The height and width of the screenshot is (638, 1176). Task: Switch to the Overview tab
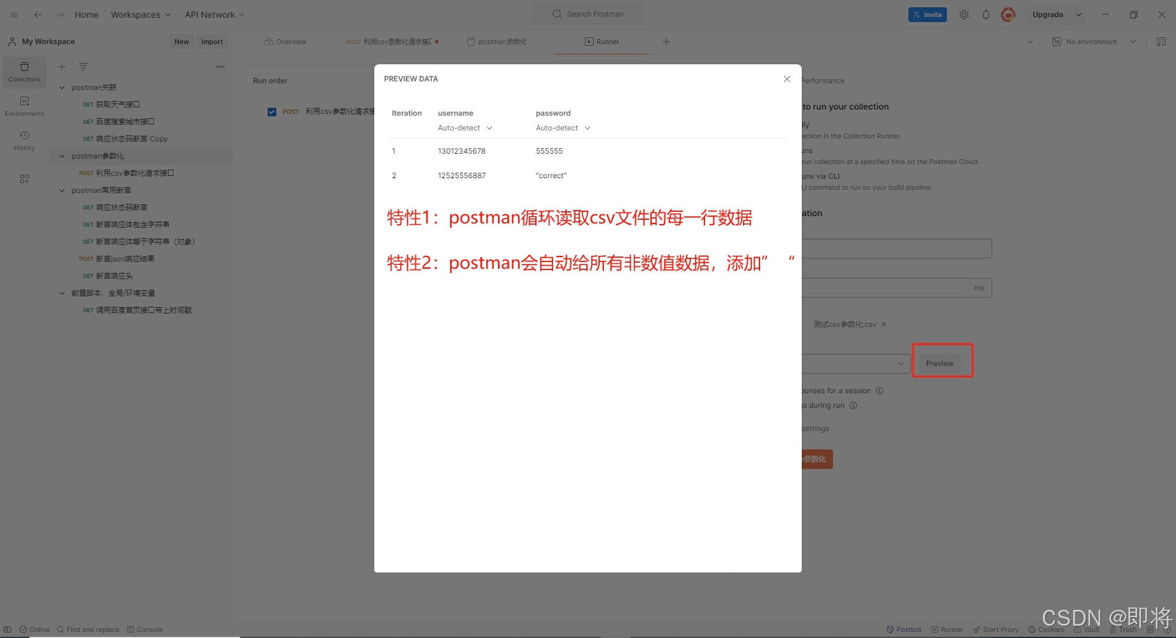pyautogui.click(x=285, y=42)
